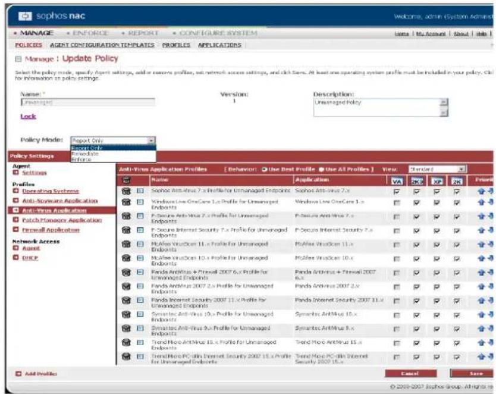Click the Save button
Screen dimensions: 496x394
472,373
